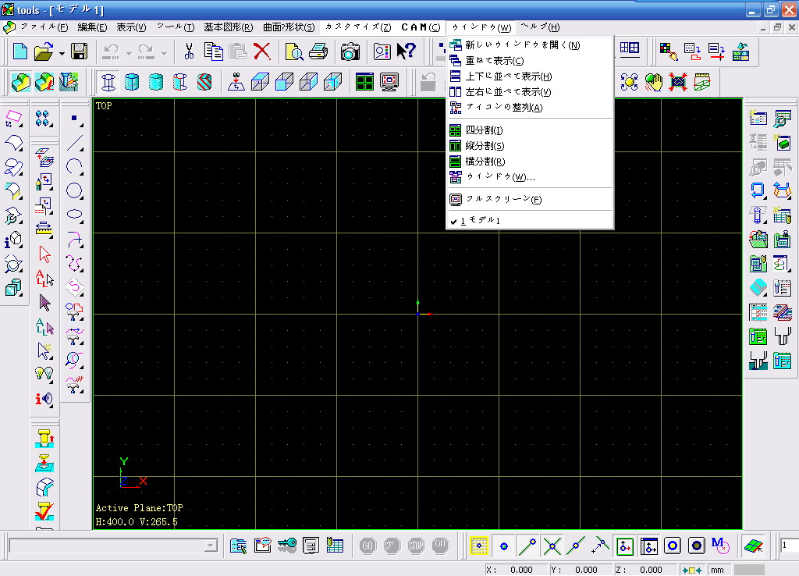Toggle the M snap mode button
The height and width of the screenshot is (576, 799).
720,546
